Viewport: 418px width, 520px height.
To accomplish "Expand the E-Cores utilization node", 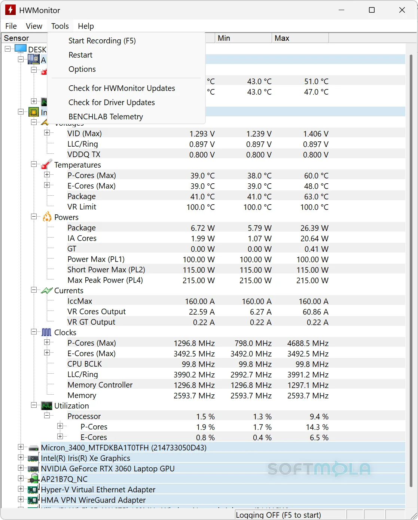I will [60, 437].
